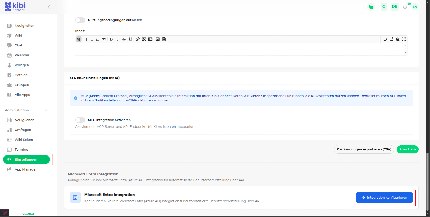The height and width of the screenshot is (217, 430).
Task: Click the editor's scroll-down arrow
Action: [x=406, y=53]
